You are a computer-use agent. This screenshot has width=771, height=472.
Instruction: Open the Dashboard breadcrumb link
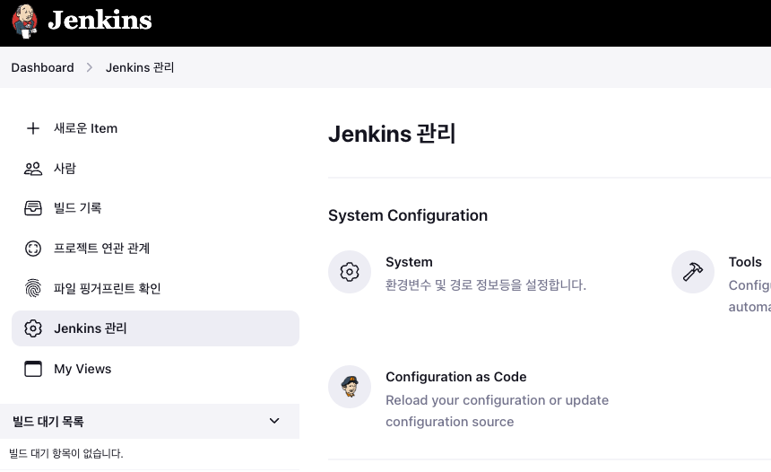tap(42, 67)
